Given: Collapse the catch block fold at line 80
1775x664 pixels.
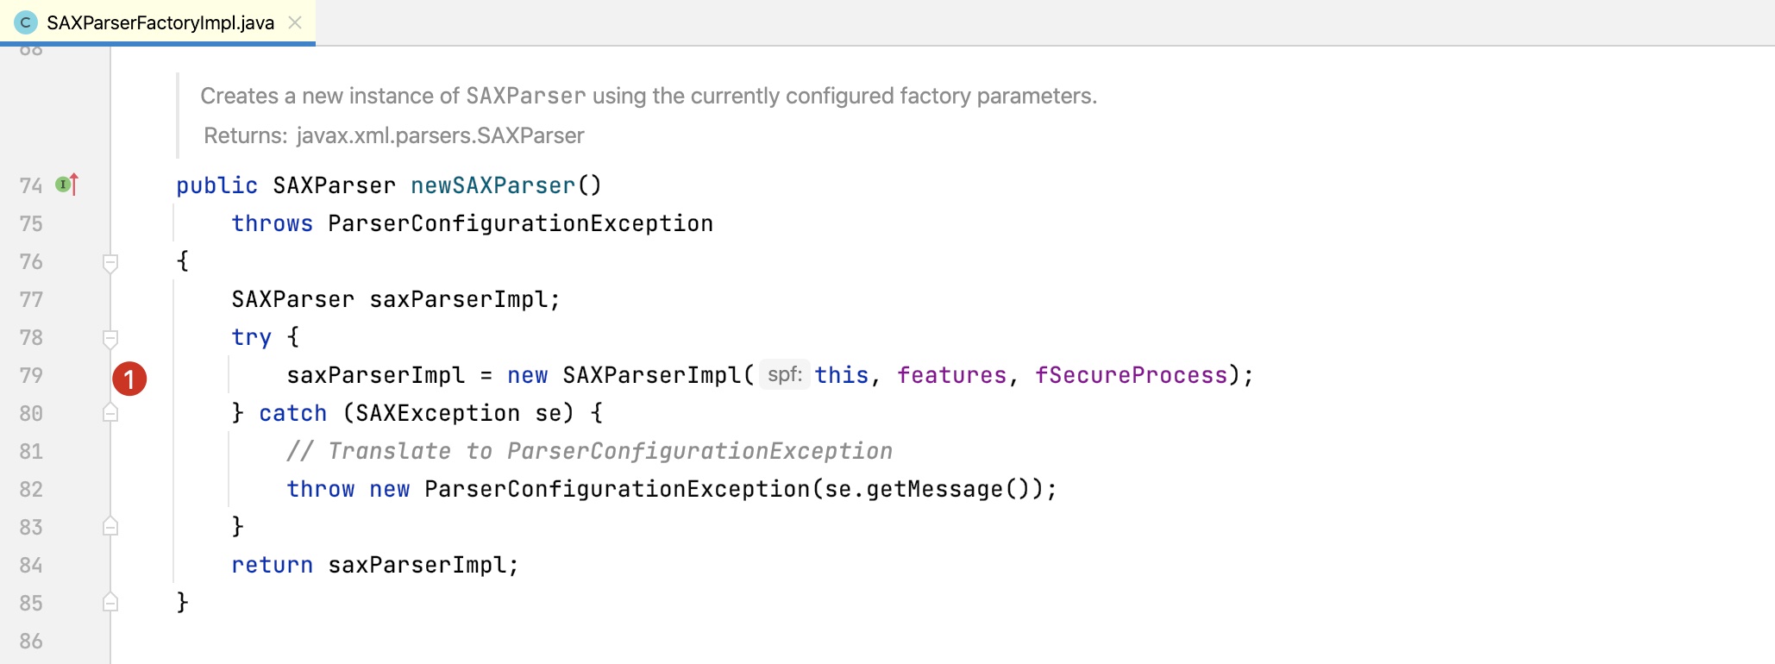Looking at the screenshot, I should click(x=110, y=413).
